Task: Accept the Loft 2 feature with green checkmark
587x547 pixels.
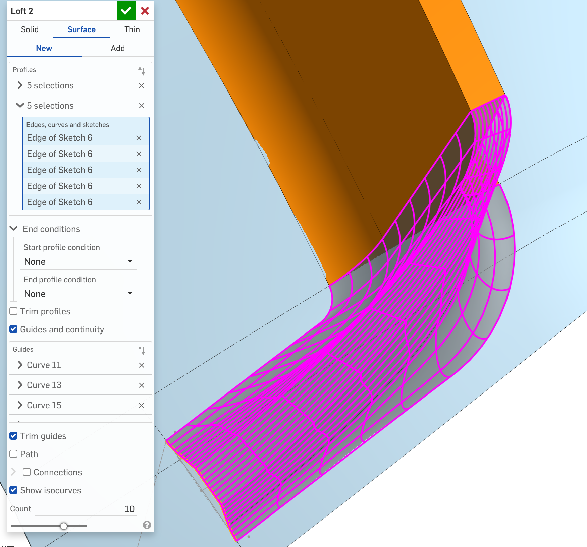Action: pos(126,11)
